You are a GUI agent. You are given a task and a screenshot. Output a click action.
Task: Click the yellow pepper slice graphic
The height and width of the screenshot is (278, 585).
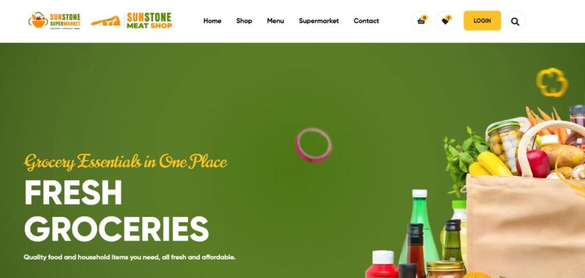(552, 82)
